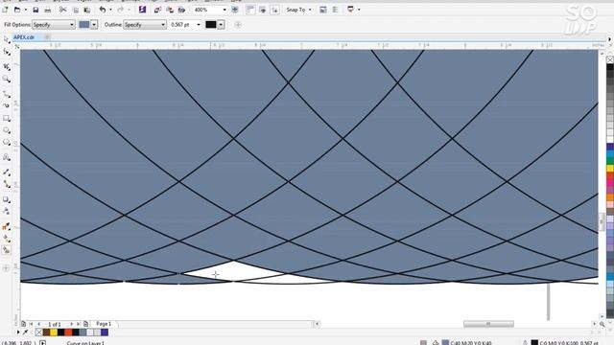Select the Transparency tool
The height and width of the screenshot is (345, 614).
(x=7, y=211)
